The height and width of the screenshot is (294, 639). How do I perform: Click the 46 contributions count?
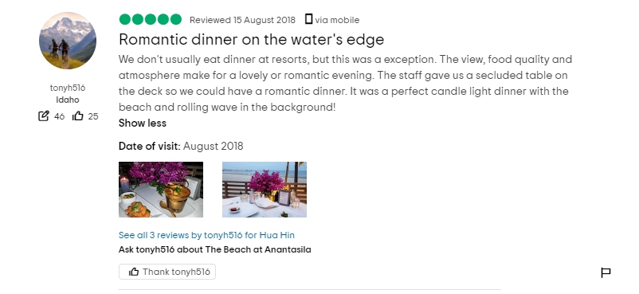click(x=60, y=116)
